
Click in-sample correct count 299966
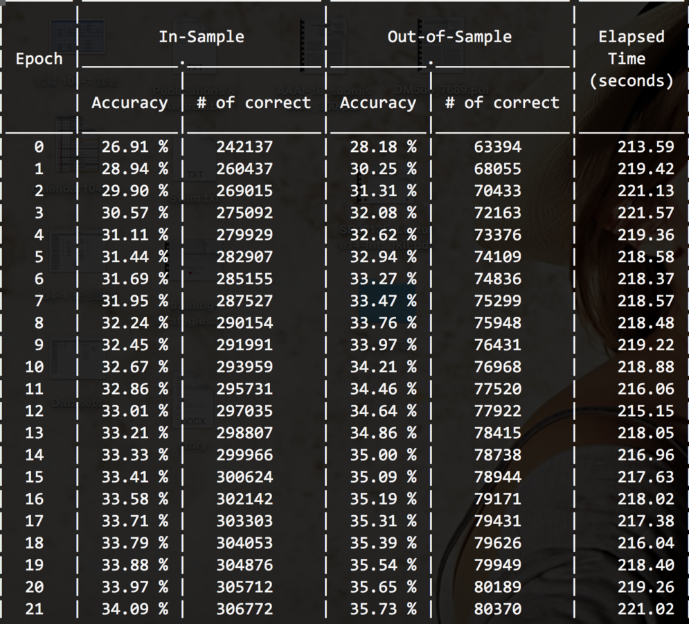[x=244, y=455]
